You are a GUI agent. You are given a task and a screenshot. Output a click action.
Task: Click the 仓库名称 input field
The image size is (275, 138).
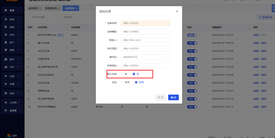[146, 23]
